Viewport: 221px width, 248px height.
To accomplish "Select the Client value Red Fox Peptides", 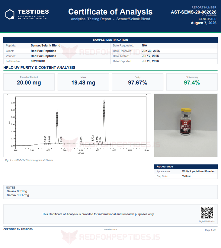I will tap(43, 51).
